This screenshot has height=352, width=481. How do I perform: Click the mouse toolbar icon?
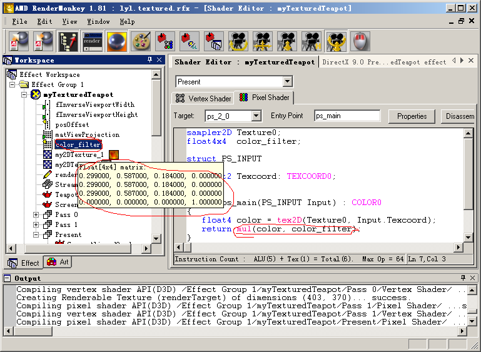tap(360, 41)
